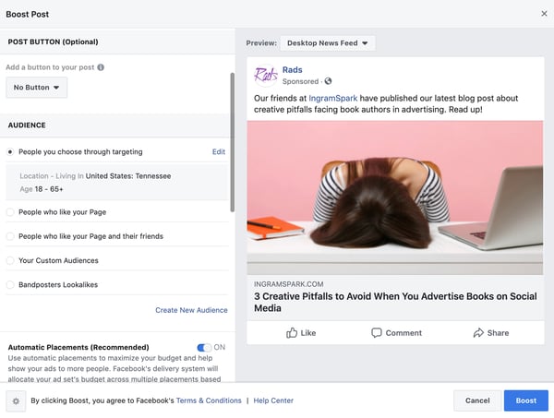The height and width of the screenshot is (418, 554).
Task: Close the Boost Post dialog
Action: tap(544, 14)
